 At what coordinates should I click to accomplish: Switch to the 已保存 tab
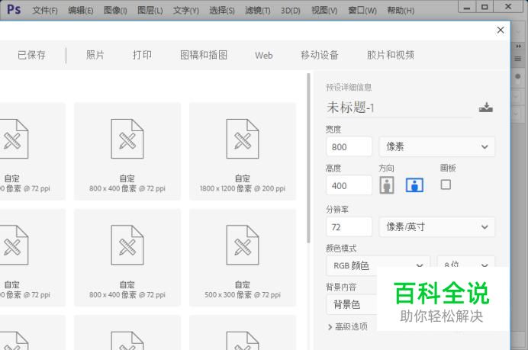click(x=31, y=55)
